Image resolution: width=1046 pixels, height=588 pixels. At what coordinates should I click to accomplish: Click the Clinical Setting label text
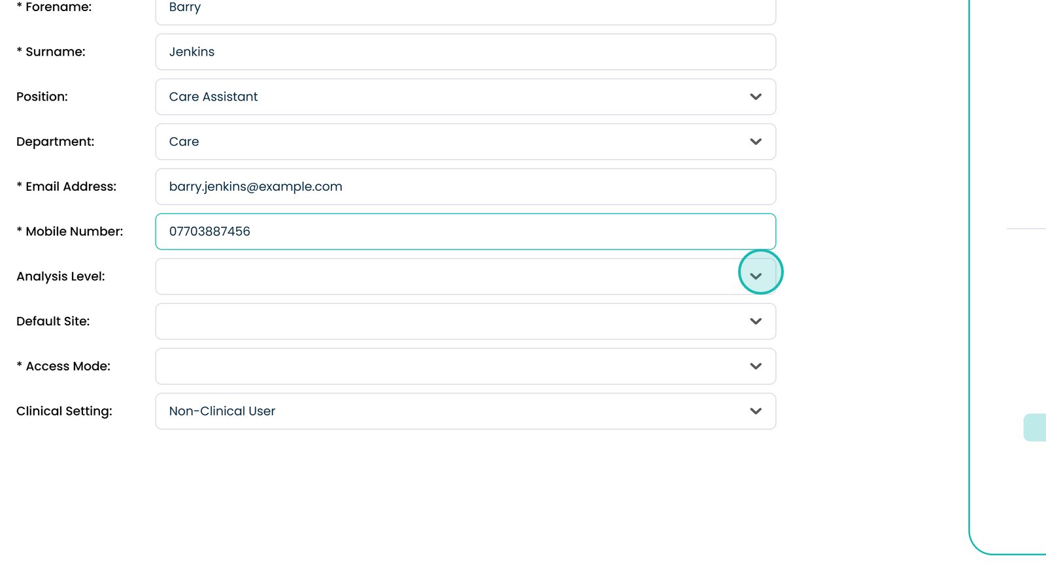(x=64, y=412)
